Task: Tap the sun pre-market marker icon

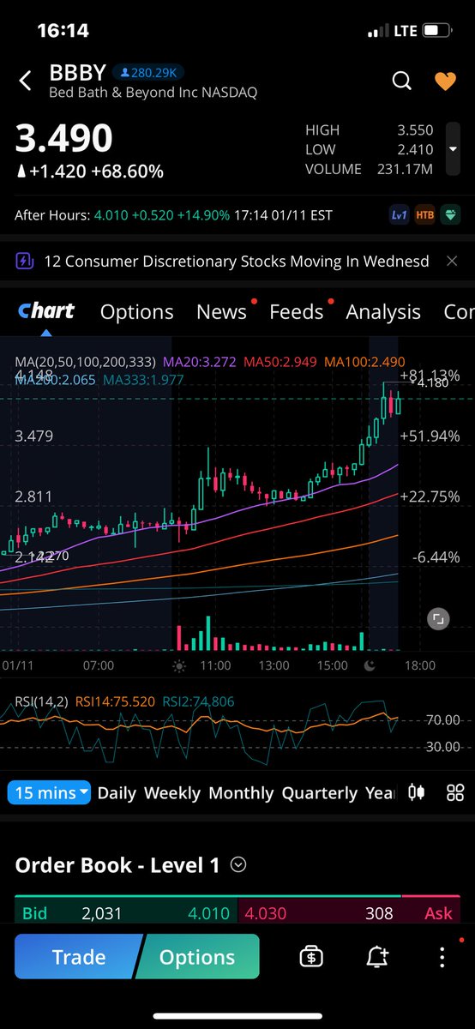Action: 178,665
